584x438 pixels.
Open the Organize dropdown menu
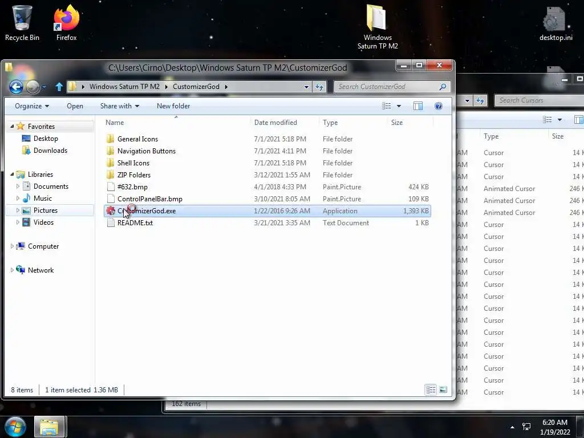[32, 106]
